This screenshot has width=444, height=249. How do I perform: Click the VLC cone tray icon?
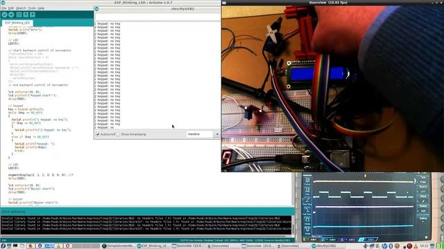click(416, 246)
